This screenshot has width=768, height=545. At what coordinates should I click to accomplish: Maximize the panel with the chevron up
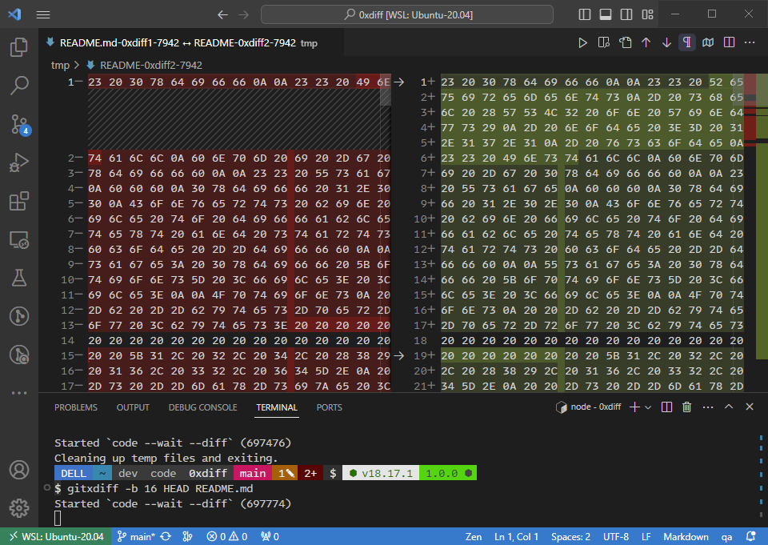coord(729,407)
